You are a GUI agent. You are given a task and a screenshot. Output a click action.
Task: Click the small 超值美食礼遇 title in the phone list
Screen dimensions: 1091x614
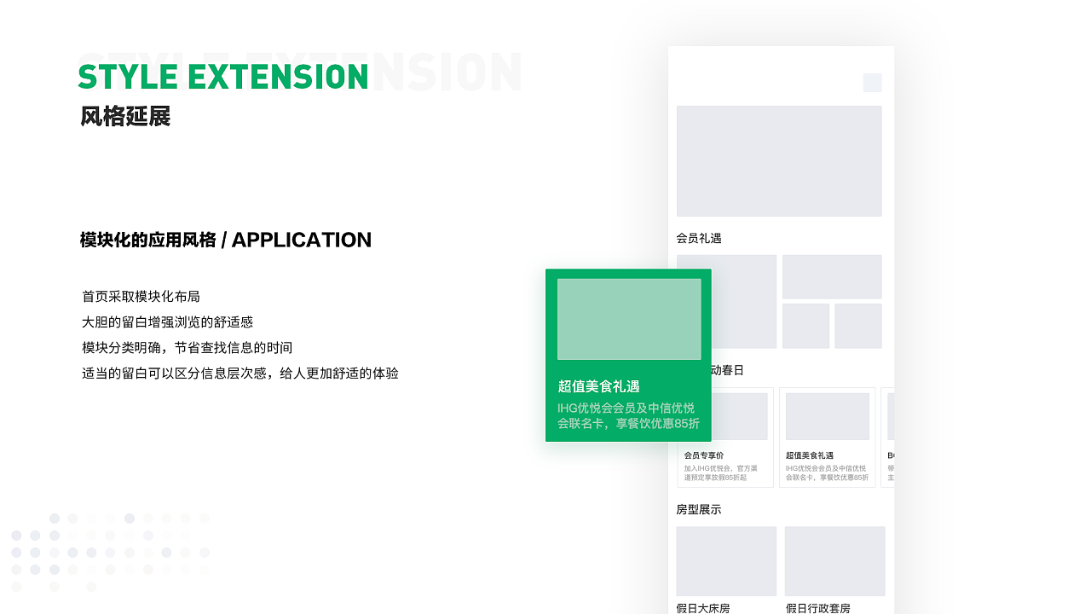810,455
